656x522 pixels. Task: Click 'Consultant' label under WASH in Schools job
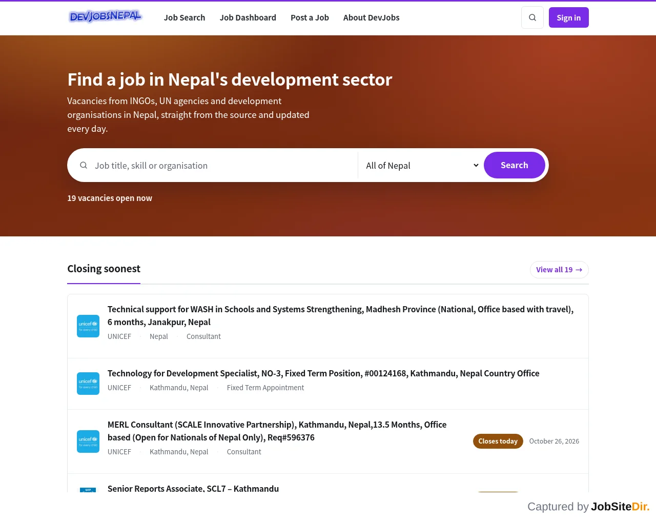[x=203, y=336]
